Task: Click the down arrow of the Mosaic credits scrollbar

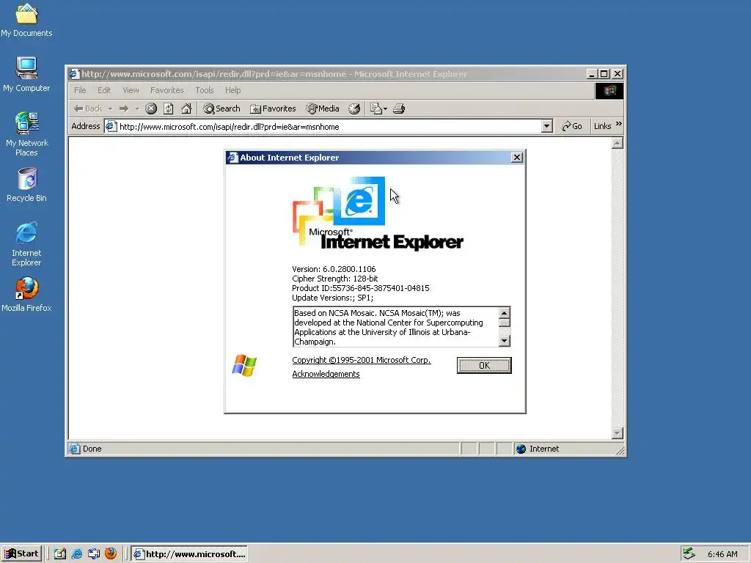Action: [504, 341]
